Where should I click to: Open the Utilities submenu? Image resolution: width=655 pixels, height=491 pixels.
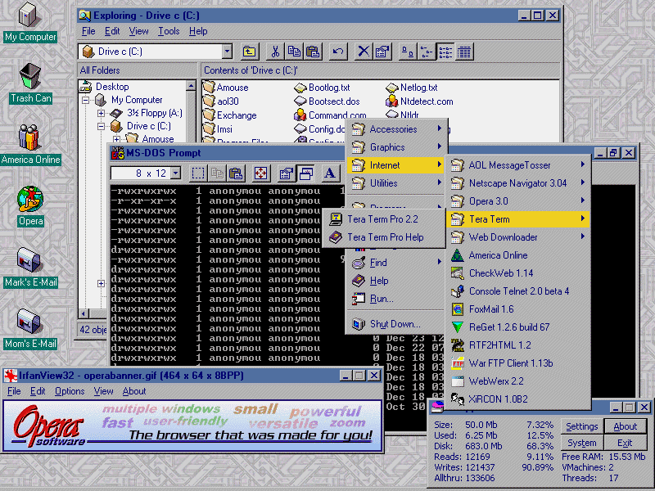tap(396, 182)
